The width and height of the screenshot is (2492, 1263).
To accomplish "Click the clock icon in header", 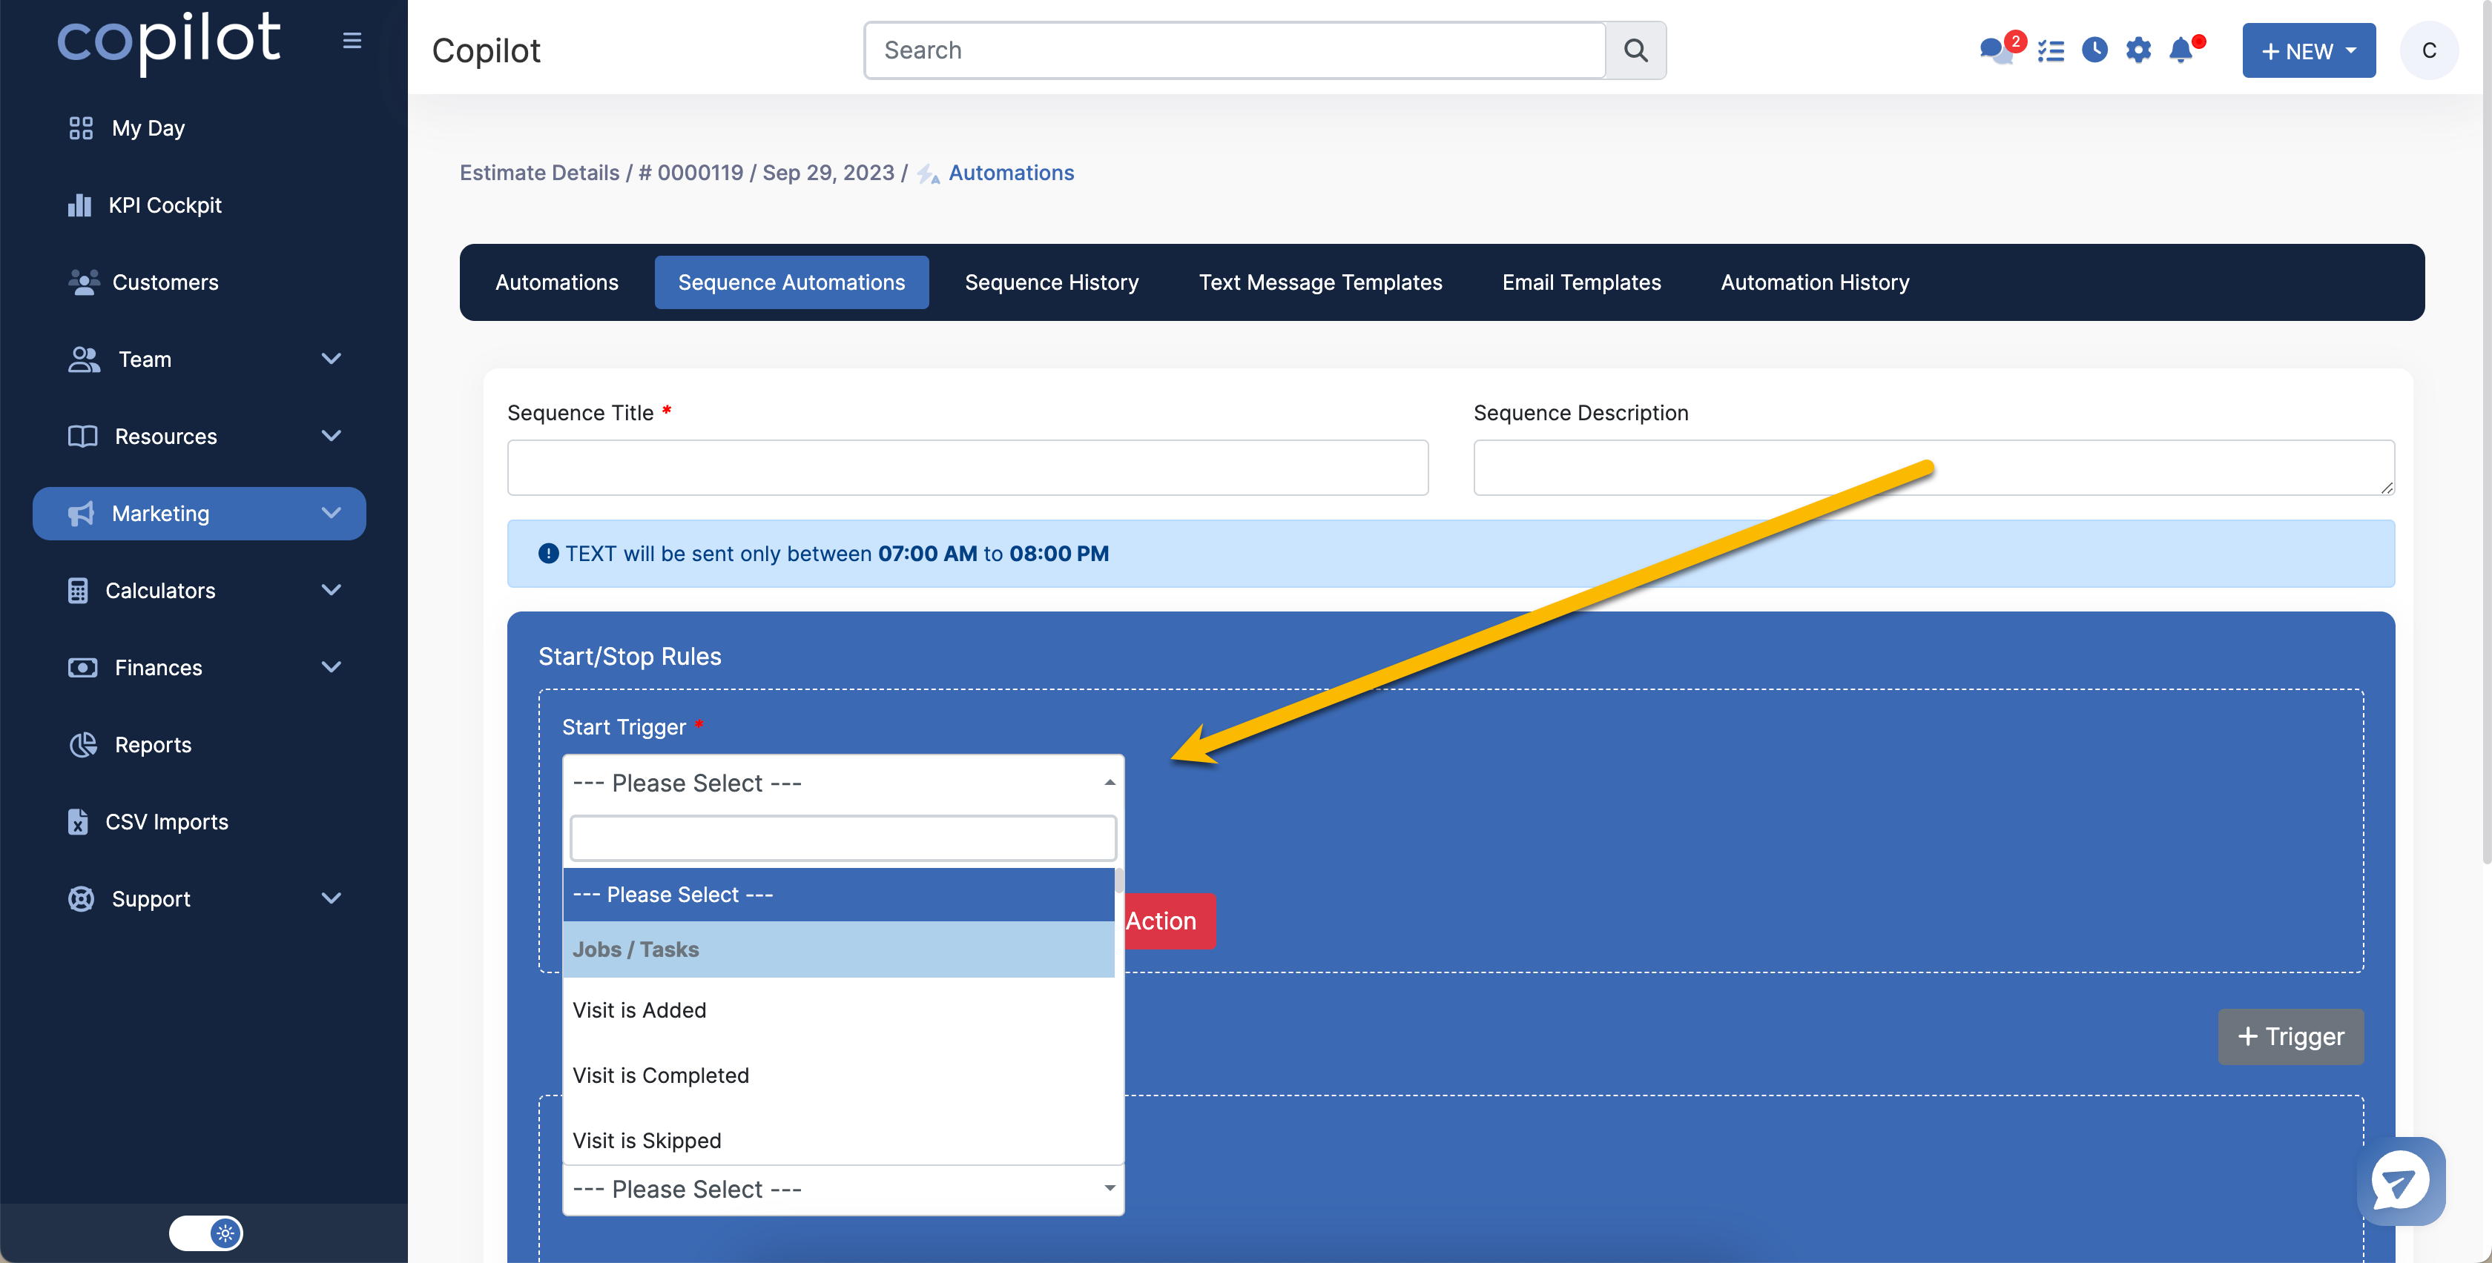I will [x=2095, y=50].
